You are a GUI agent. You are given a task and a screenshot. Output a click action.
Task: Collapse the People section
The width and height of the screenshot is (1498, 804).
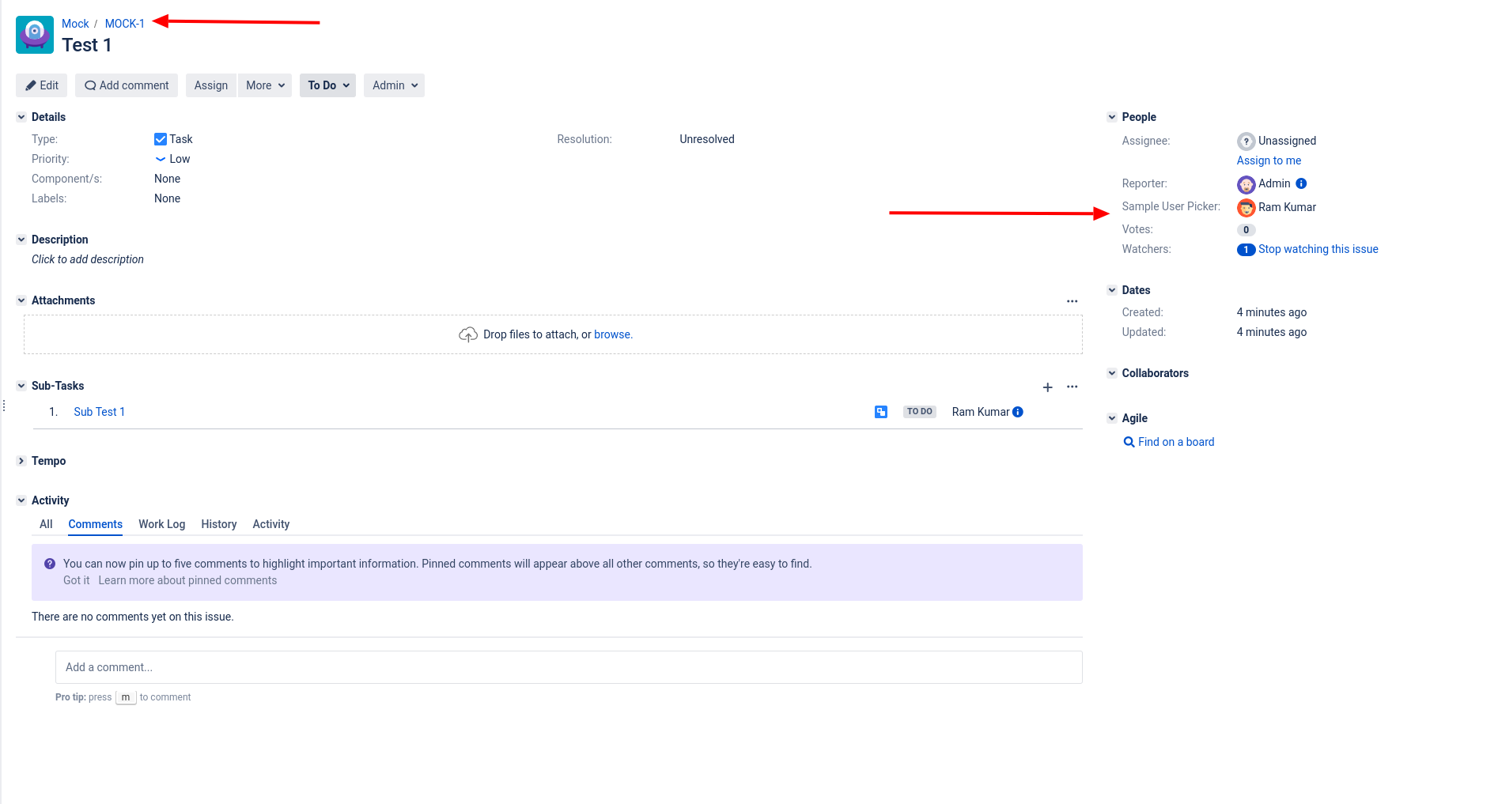coord(1112,117)
